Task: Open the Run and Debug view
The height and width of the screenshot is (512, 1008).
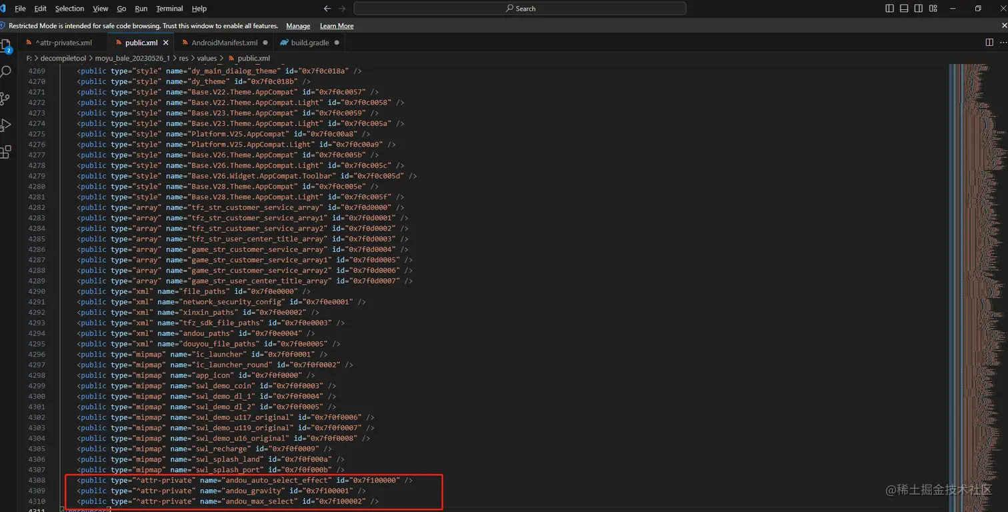Action: [x=6, y=125]
